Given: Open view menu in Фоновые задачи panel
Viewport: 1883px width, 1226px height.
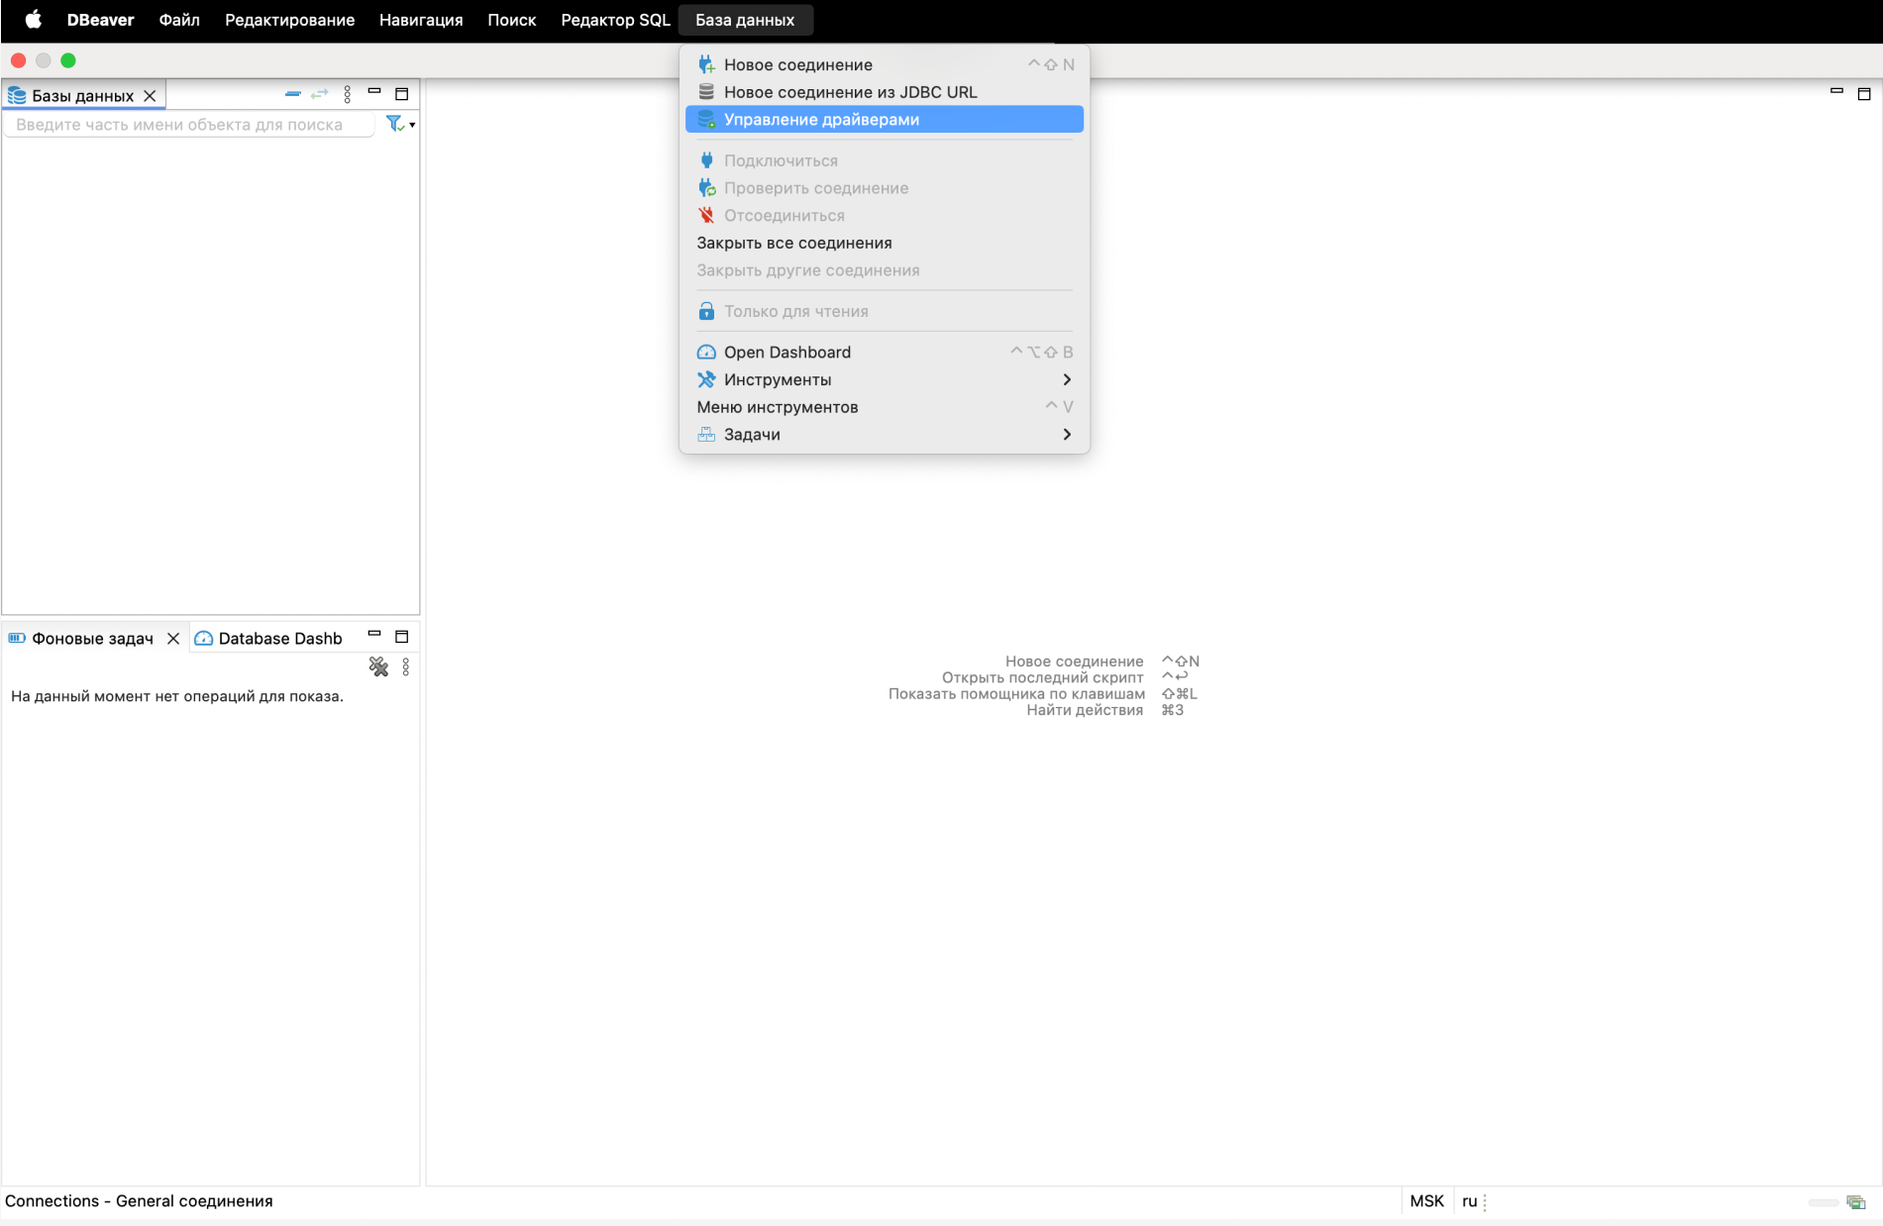Looking at the screenshot, I should click(x=406, y=666).
